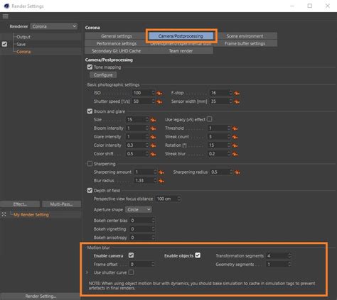Screen dimensions: 337x300
Task: Click the Color intensity keyframe icon
Action: pyautogui.click(x=154, y=145)
